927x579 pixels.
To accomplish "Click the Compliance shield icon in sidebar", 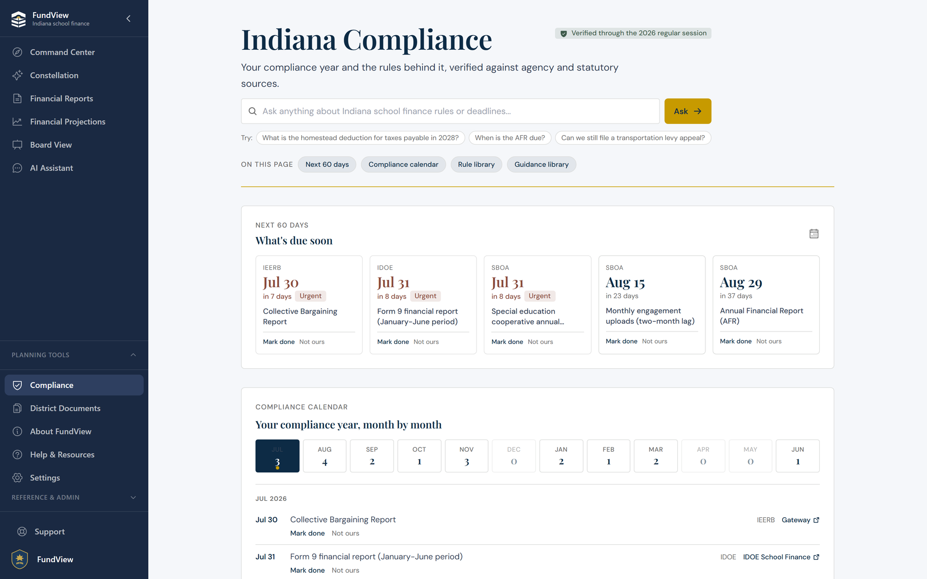I will pyautogui.click(x=17, y=385).
